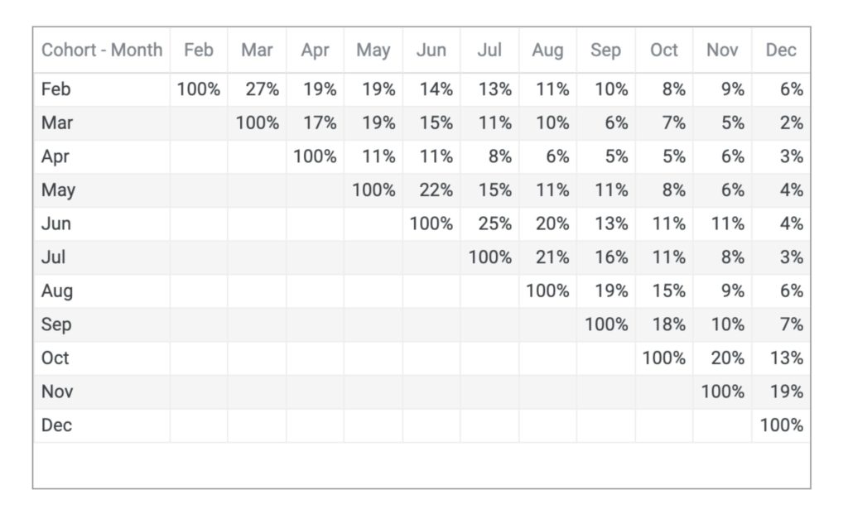The image size is (848, 514).
Task: Click the 7% cell in Sep row
Action: [791, 324]
